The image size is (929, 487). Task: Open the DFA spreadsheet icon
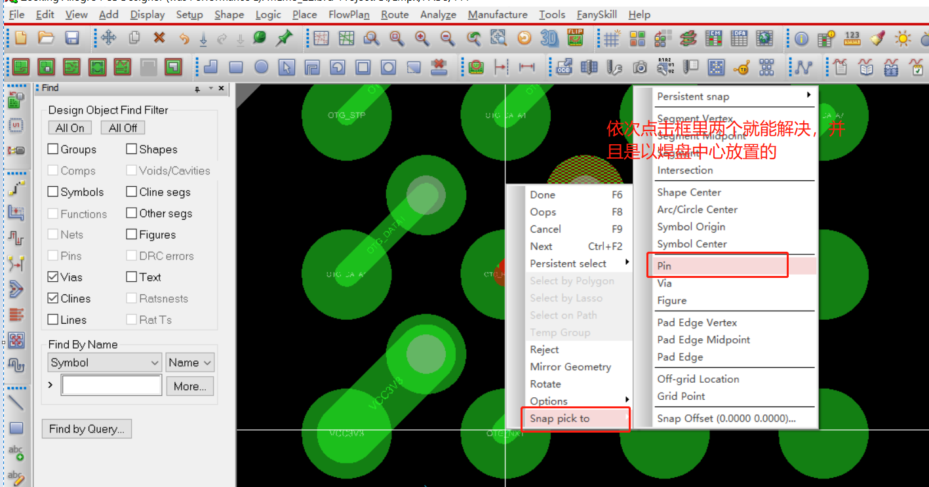(739, 39)
